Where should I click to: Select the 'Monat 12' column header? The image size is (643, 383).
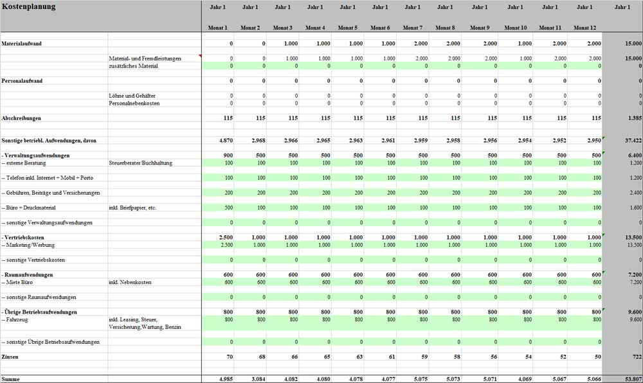[x=584, y=28]
